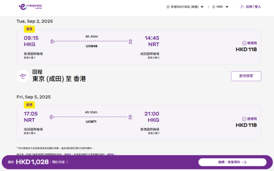The height and width of the screenshot is (171, 274).
Task: Expand the region and language dropdown arrow
Action: 202,7
